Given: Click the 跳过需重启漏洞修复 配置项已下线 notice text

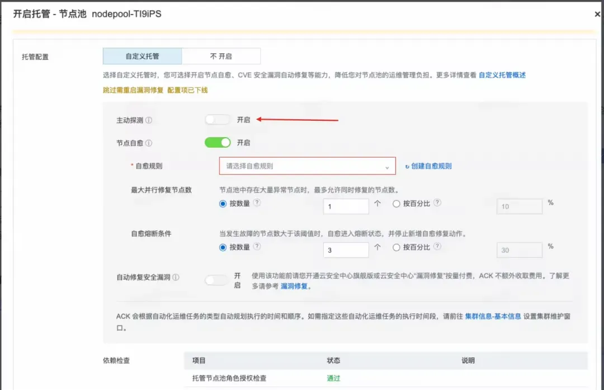Looking at the screenshot, I should 155,90.
